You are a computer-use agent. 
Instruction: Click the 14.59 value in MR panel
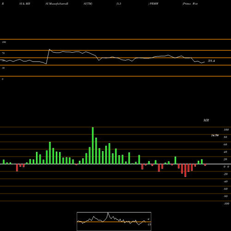coord(215,135)
